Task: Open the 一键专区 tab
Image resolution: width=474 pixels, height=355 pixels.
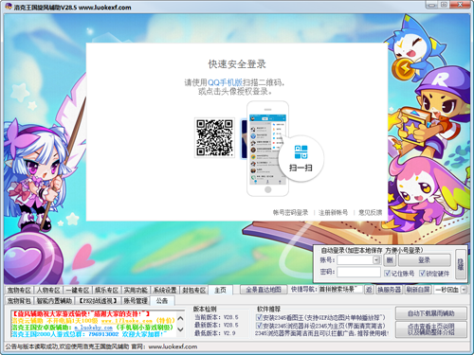Action: (77, 290)
